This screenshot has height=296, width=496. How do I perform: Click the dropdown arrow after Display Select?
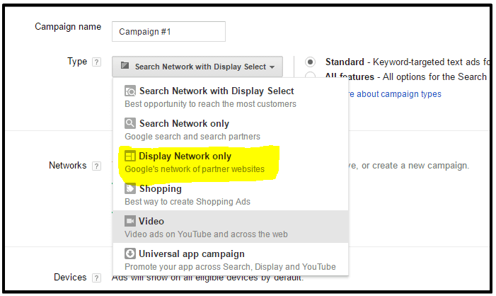click(272, 67)
